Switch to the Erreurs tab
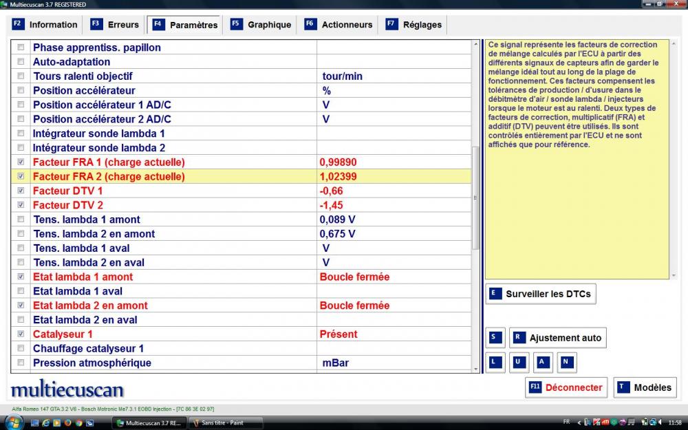Screen dimensions: 688x430 coord(115,25)
